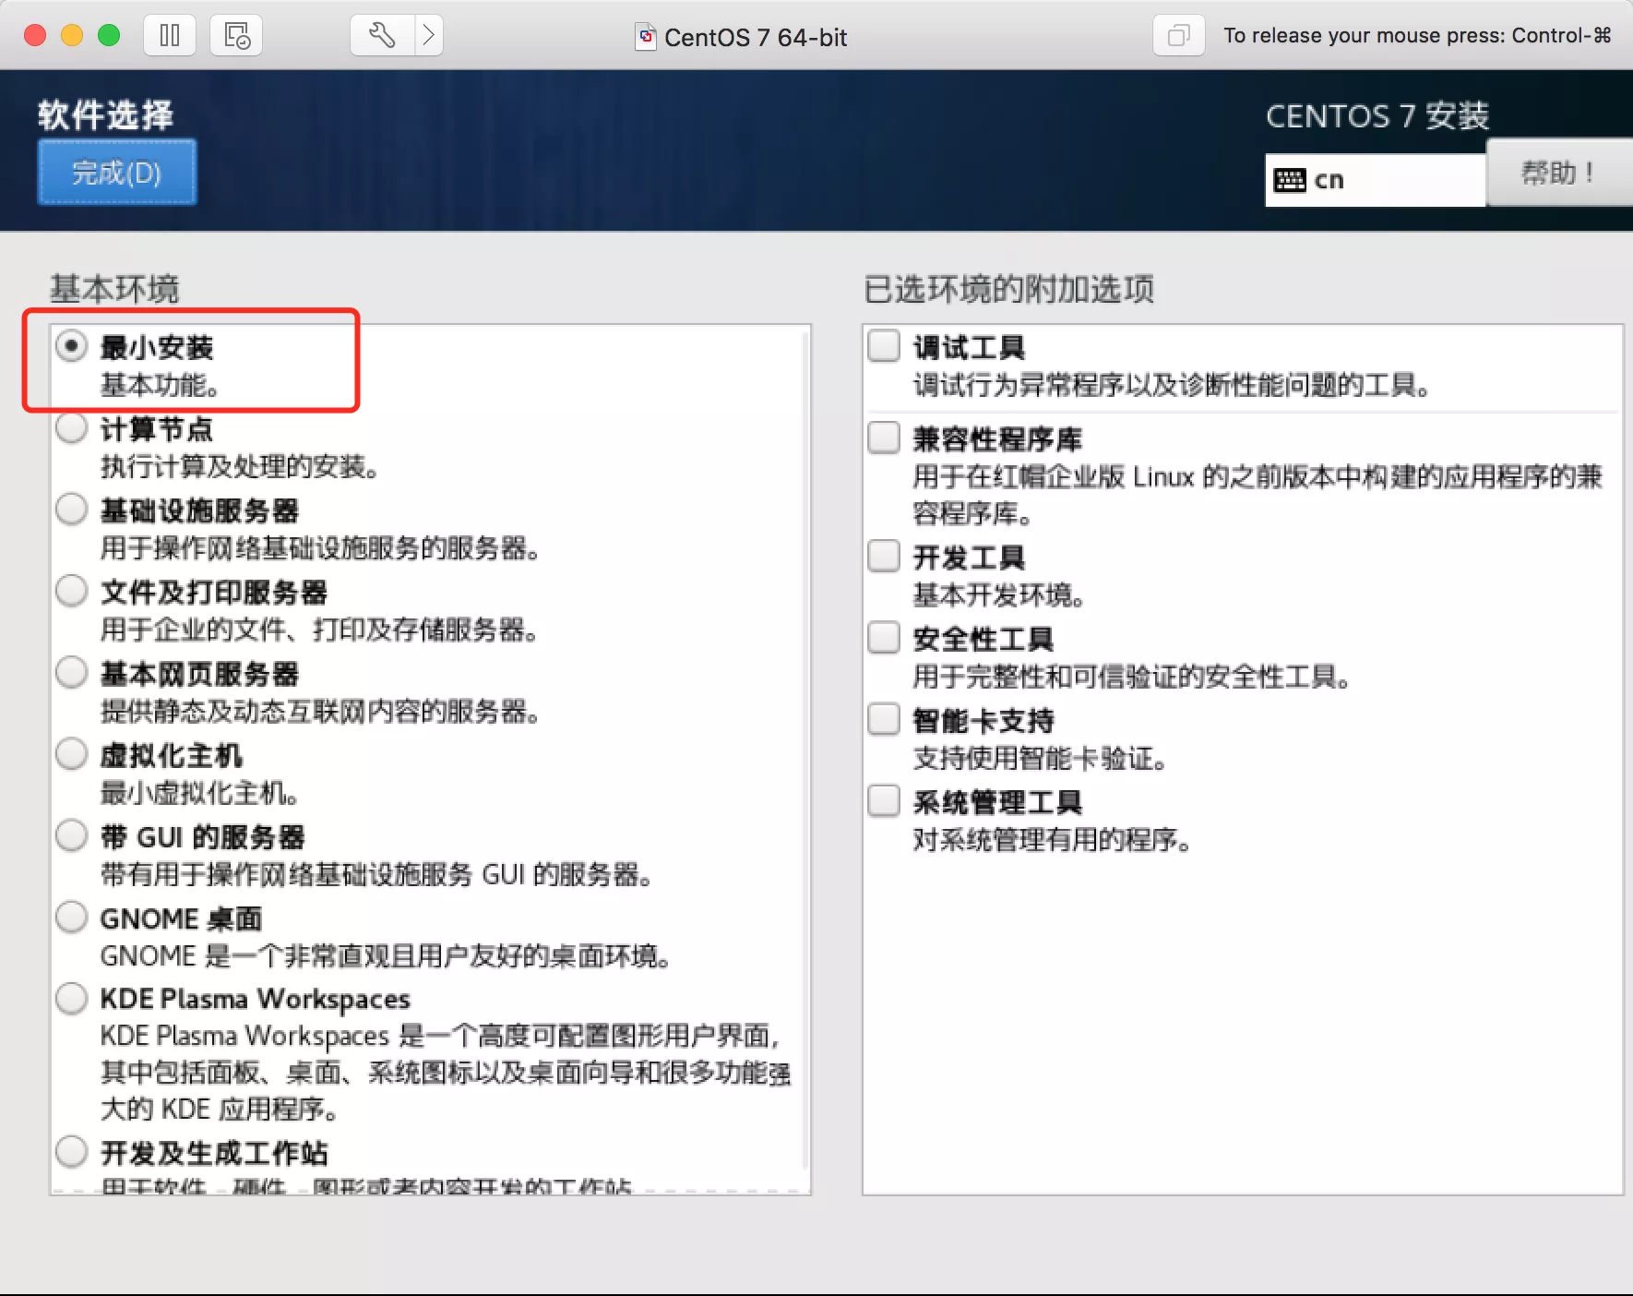Click the CentOS 7 64-bit title icon

pos(646,37)
